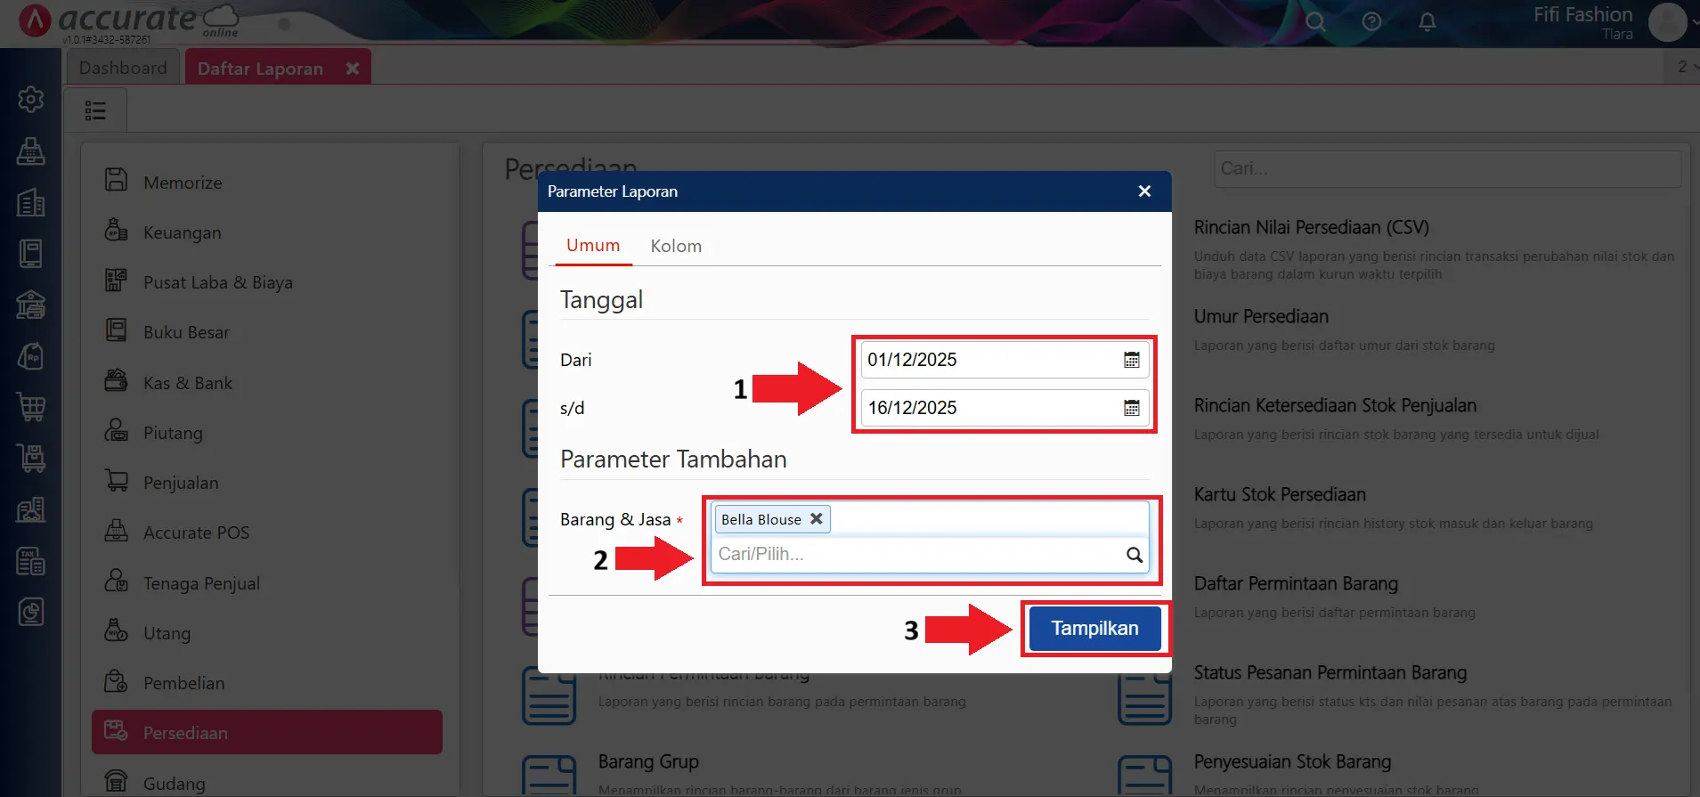Click search magnifier in Cari/Pilih field

click(x=1134, y=555)
